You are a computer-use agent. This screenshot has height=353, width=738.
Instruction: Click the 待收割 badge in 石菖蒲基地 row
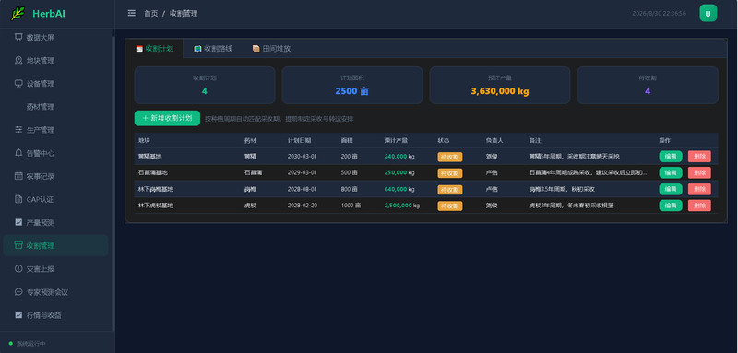[450, 173]
